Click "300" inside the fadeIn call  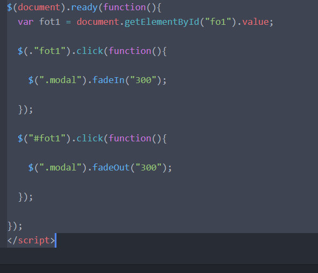coord(143,80)
